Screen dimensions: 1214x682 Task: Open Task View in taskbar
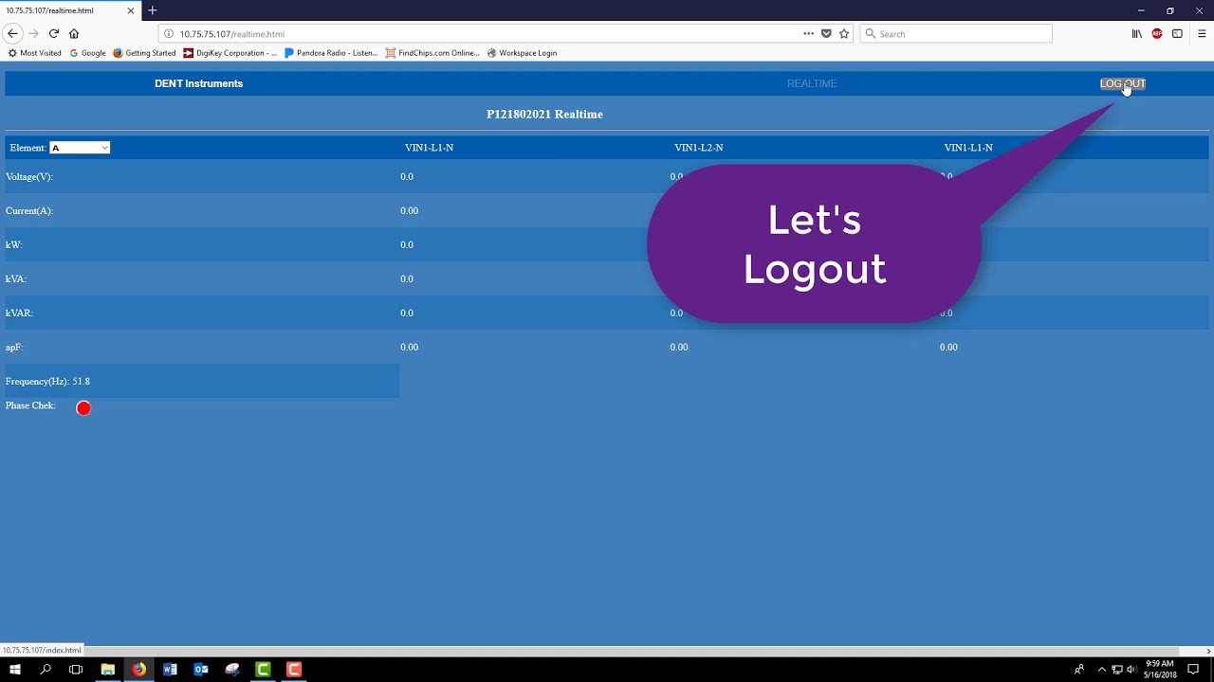[x=76, y=670]
